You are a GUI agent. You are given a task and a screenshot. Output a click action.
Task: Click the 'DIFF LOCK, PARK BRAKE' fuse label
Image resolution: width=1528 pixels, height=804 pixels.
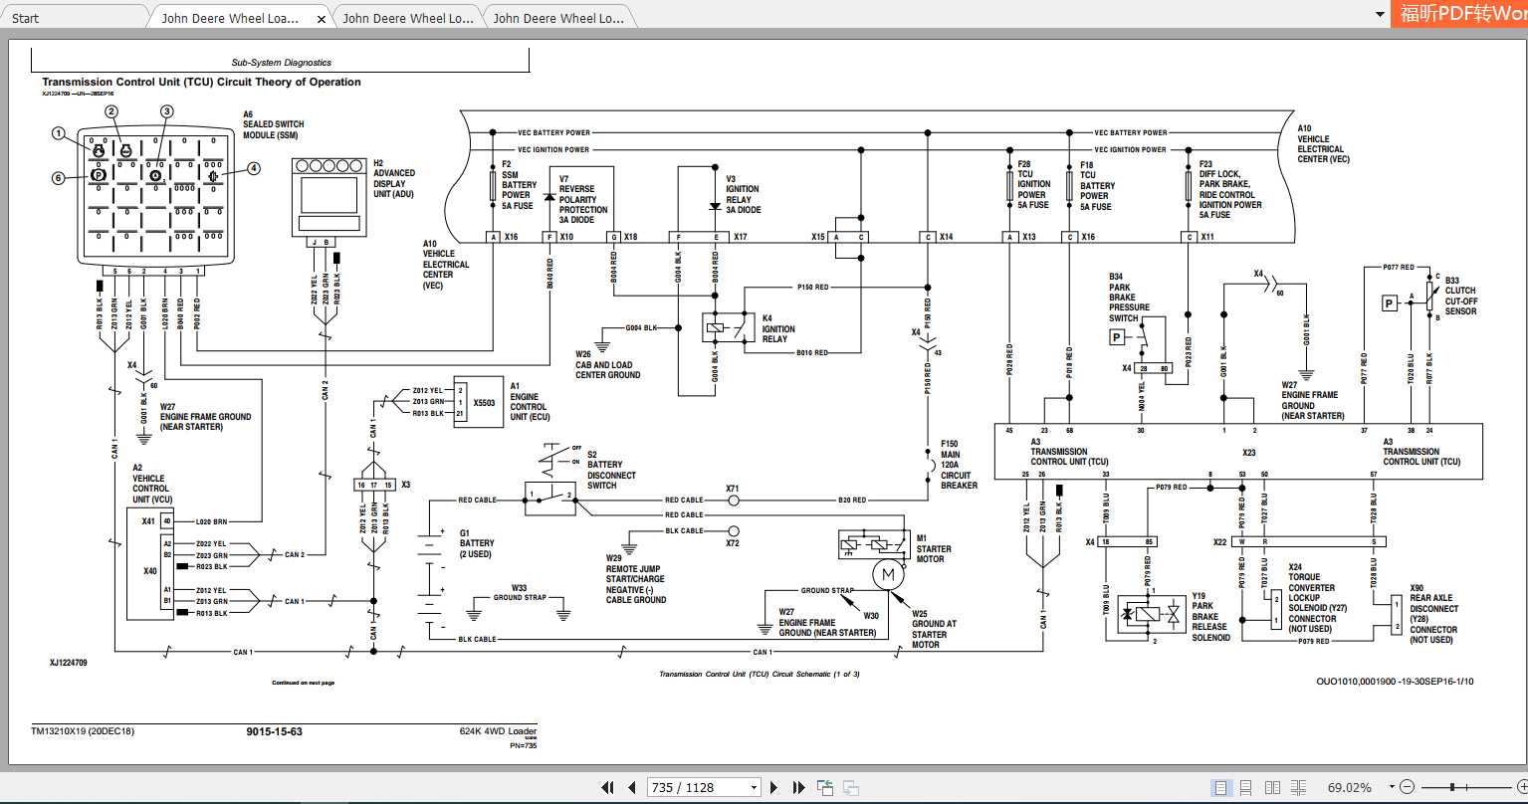click(1226, 179)
